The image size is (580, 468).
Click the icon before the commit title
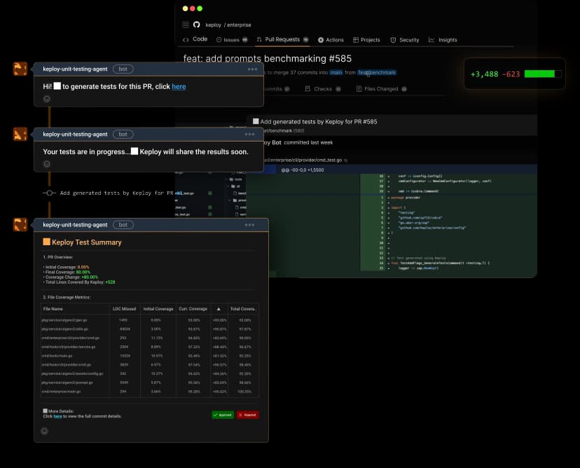[256, 121]
